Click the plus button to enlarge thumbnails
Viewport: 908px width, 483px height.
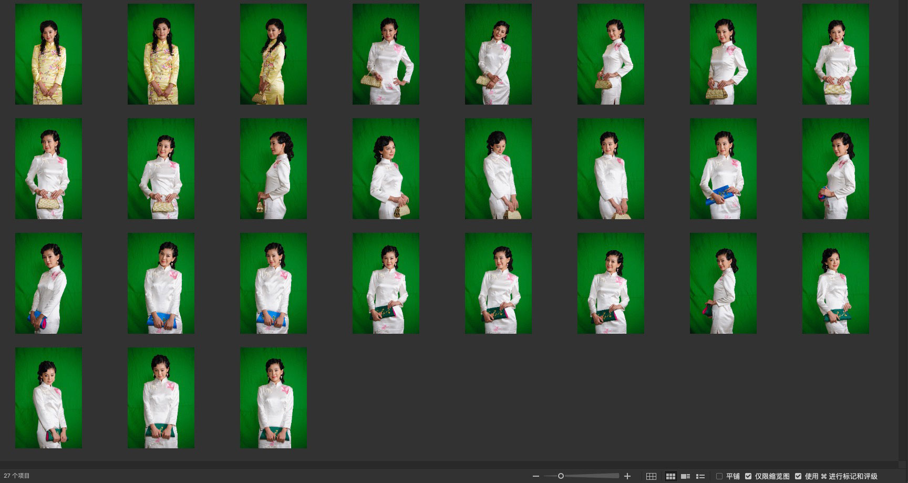tap(627, 476)
